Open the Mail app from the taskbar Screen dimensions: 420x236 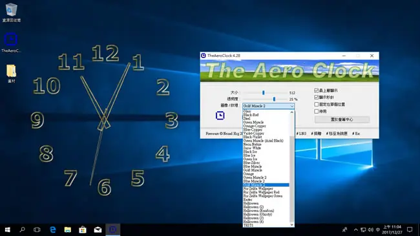pos(98,230)
